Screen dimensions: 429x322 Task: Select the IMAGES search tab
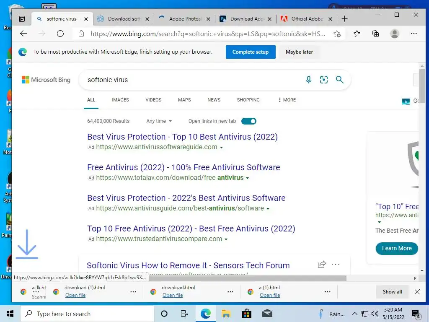tap(120, 100)
